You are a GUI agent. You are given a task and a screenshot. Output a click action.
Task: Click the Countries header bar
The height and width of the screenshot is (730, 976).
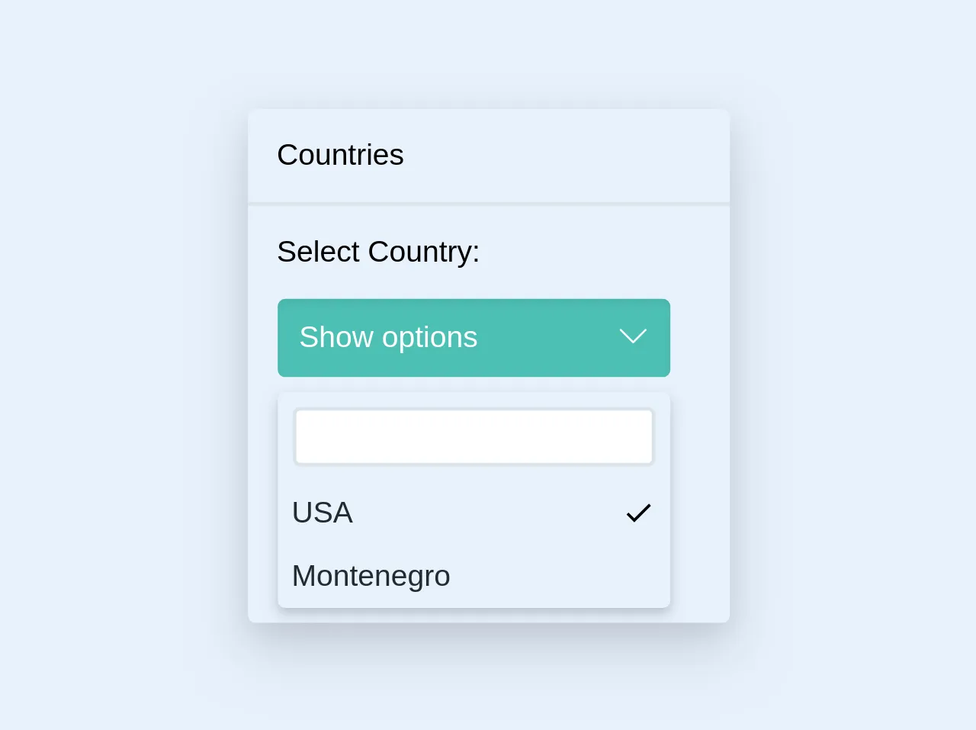[x=488, y=156]
